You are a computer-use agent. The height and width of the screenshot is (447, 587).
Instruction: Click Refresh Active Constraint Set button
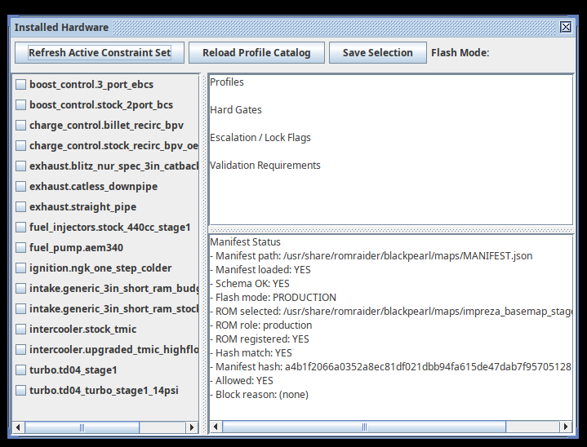pos(100,53)
